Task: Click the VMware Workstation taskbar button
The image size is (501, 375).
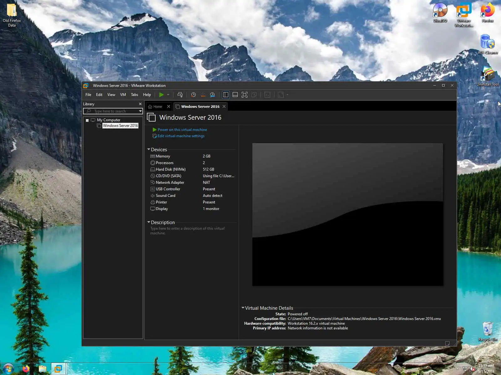Action: click(58, 369)
